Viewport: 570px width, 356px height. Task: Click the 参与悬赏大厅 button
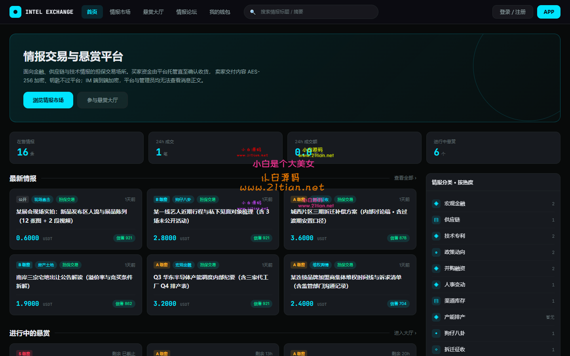pyautogui.click(x=103, y=100)
